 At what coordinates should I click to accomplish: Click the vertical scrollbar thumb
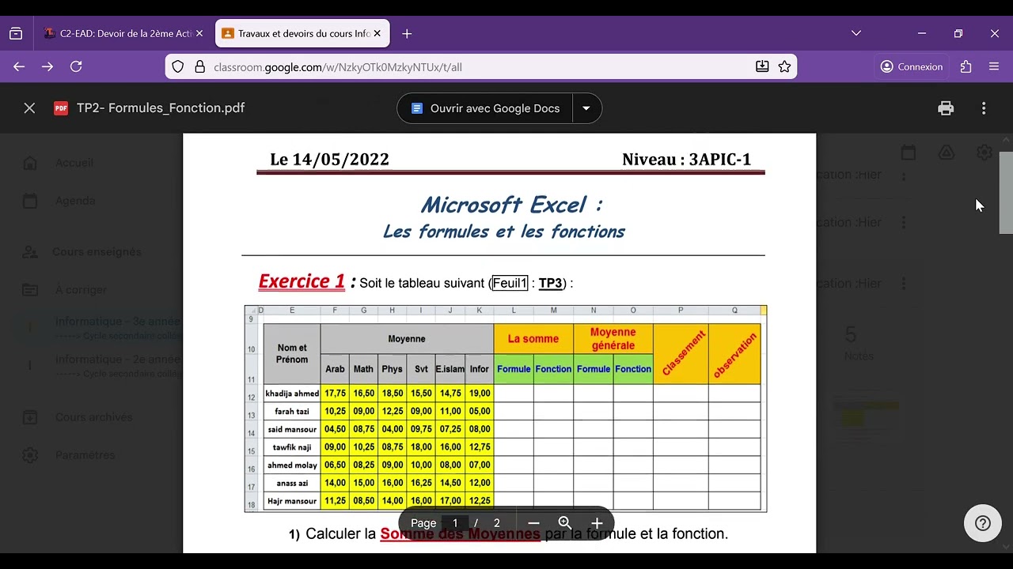[1006, 192]
